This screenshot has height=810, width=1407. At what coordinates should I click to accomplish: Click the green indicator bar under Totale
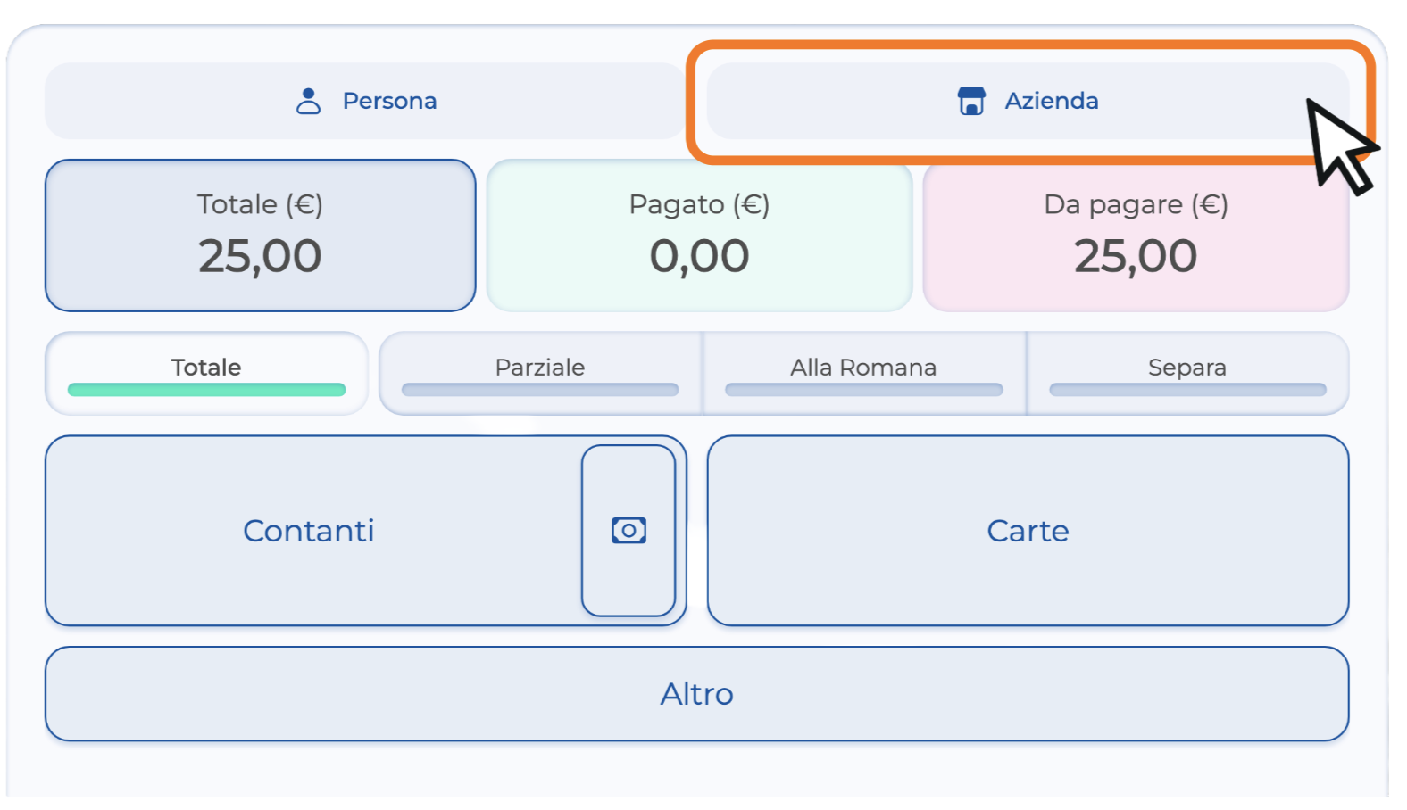(x=206, y=390)
